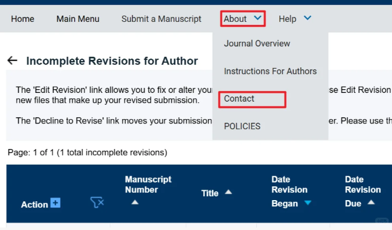Sort by Date Revision Due arrow
This screenshot has width=392, height=230.
[371, 202]
